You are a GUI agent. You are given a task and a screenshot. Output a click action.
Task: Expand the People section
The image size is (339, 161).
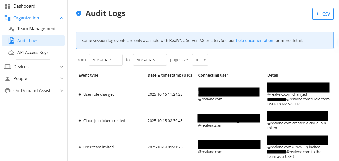[61, 78]
